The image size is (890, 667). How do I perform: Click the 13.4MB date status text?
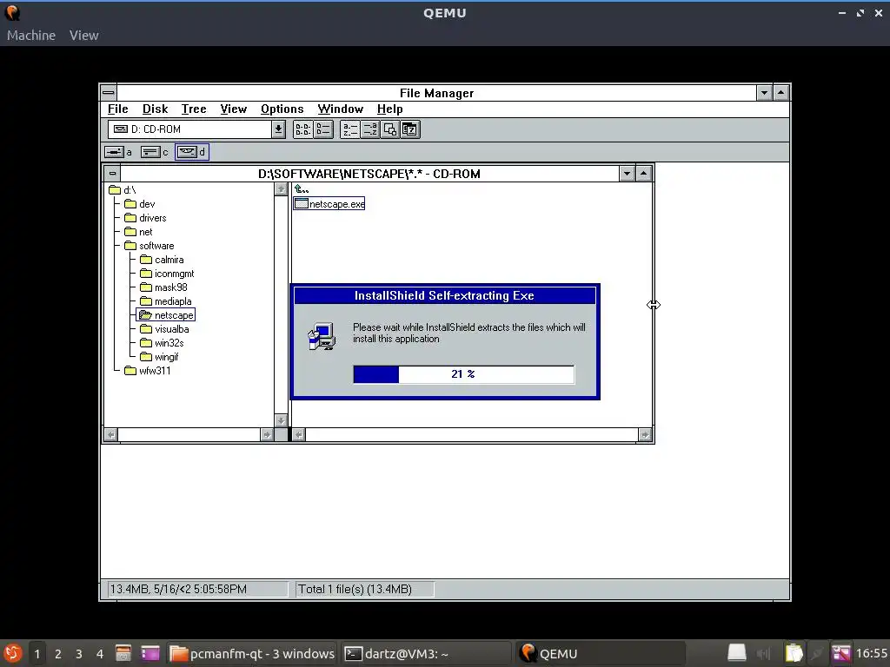click(x=178, y=590)
